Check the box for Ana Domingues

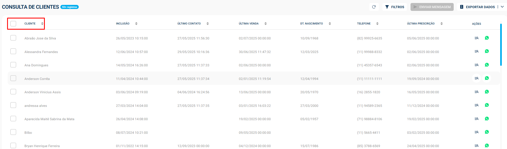pos(13,65)
